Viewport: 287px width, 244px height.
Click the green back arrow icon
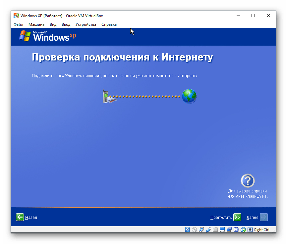20,217
